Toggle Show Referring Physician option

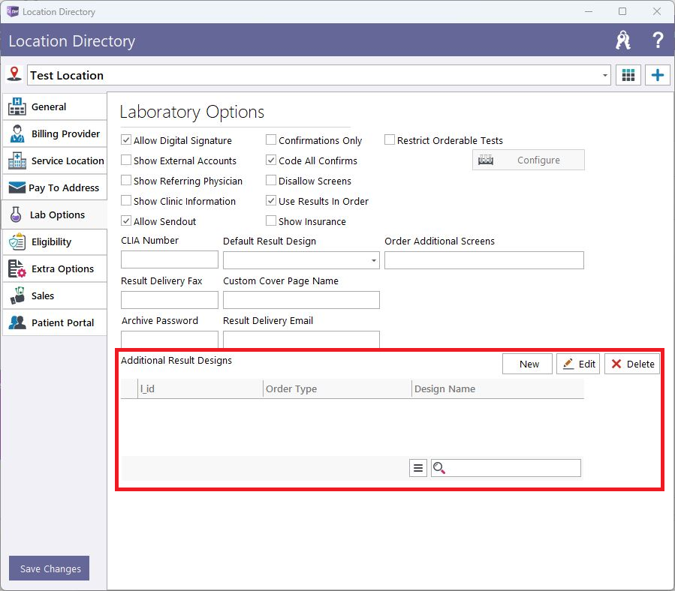126,181
